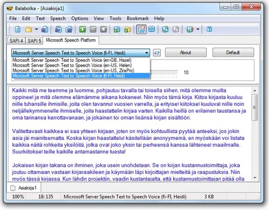Click the Default button
The height and width of the screenshot is (210, 269).
point(233,53)
